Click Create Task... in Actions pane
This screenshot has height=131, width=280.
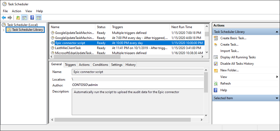229,45
